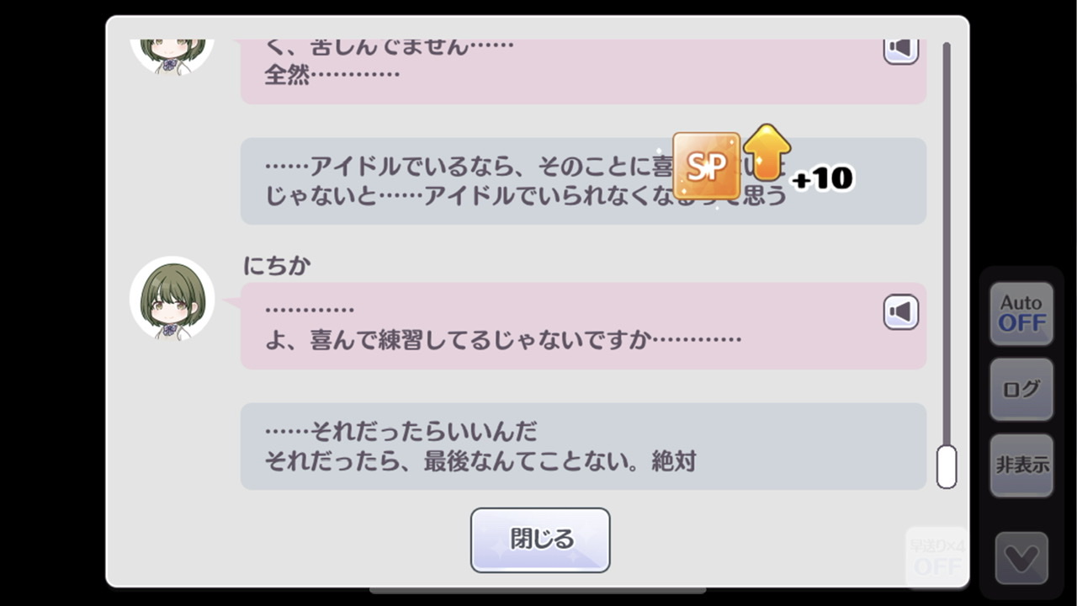Click Nichika's avatar beside the にちか label

pos(172,298)
